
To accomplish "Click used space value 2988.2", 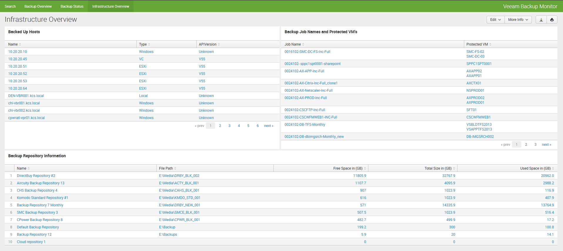I will (x=548, y=183).
